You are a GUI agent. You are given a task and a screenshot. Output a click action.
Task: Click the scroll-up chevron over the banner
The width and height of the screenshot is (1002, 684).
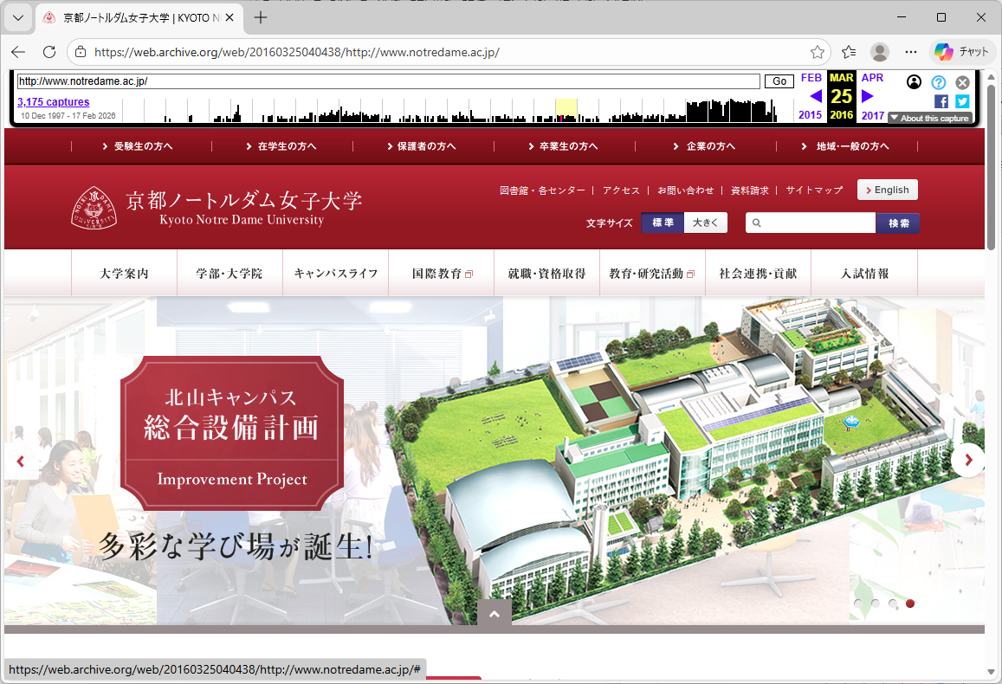(x=495, y=614)
